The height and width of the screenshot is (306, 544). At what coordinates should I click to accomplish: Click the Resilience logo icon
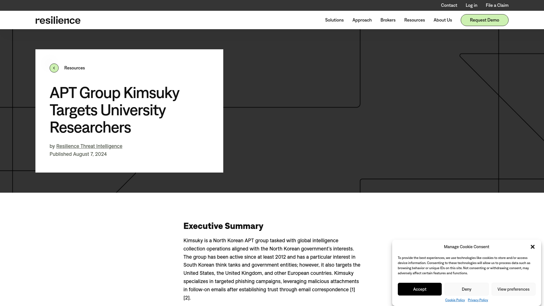pyautogui.click(x=58, y=20)
